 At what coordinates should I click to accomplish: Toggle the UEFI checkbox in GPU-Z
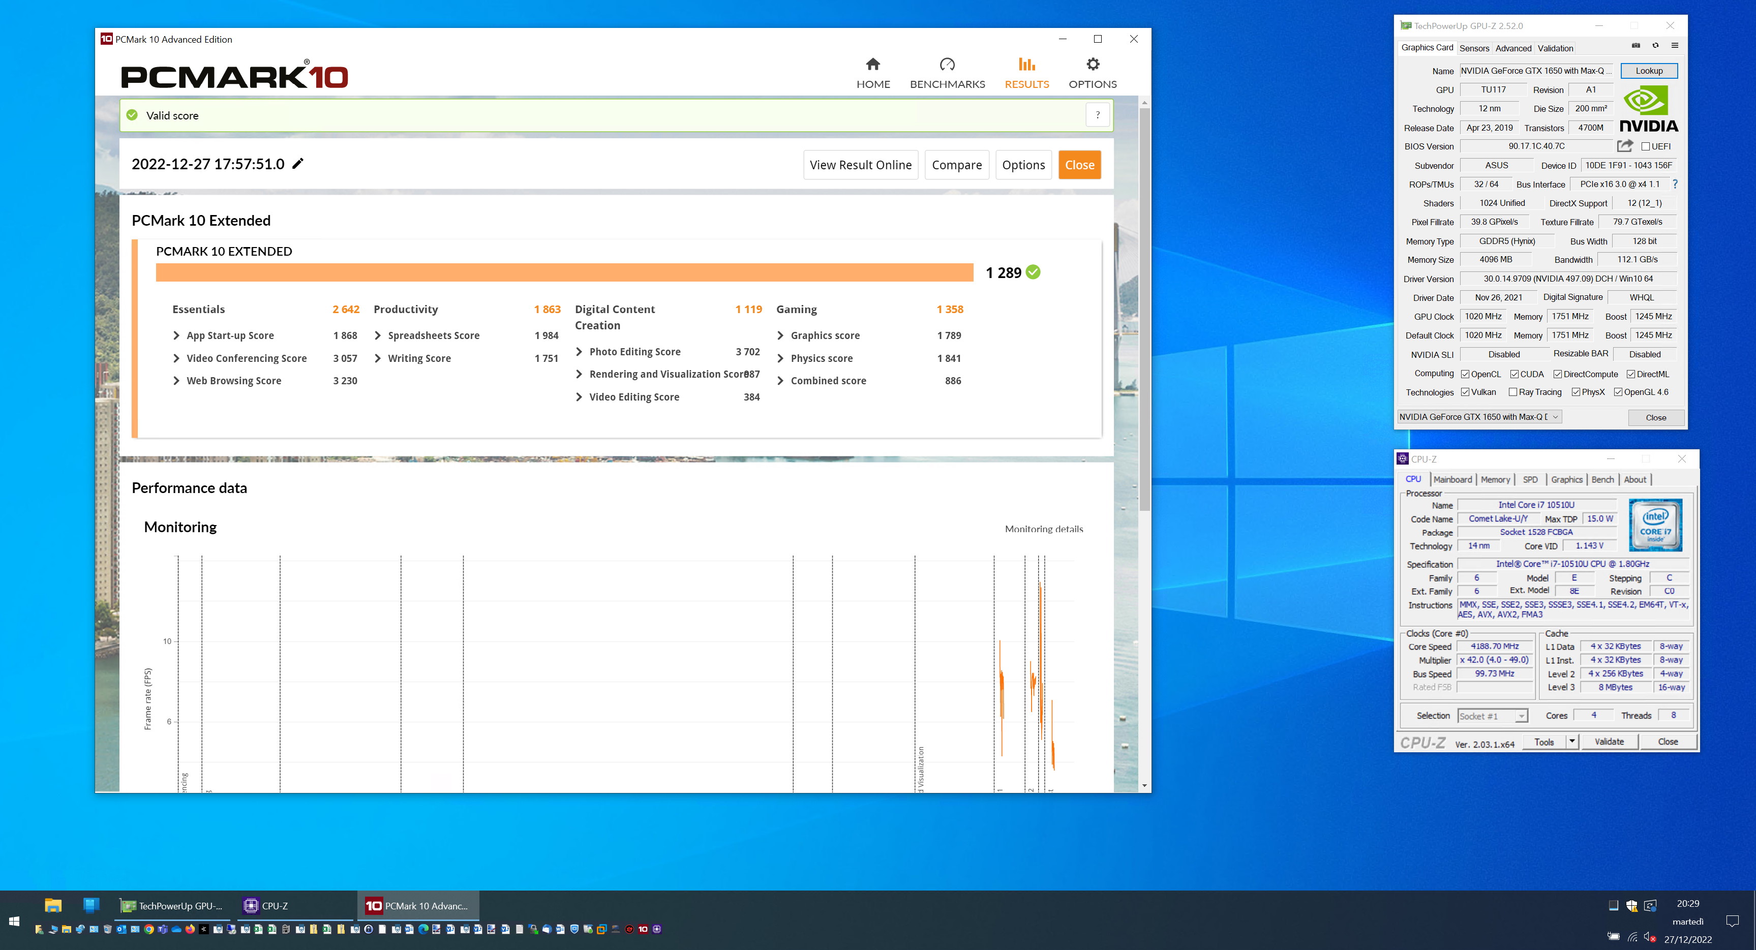point(1646,146)
